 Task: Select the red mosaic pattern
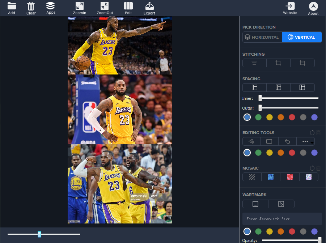289,177
